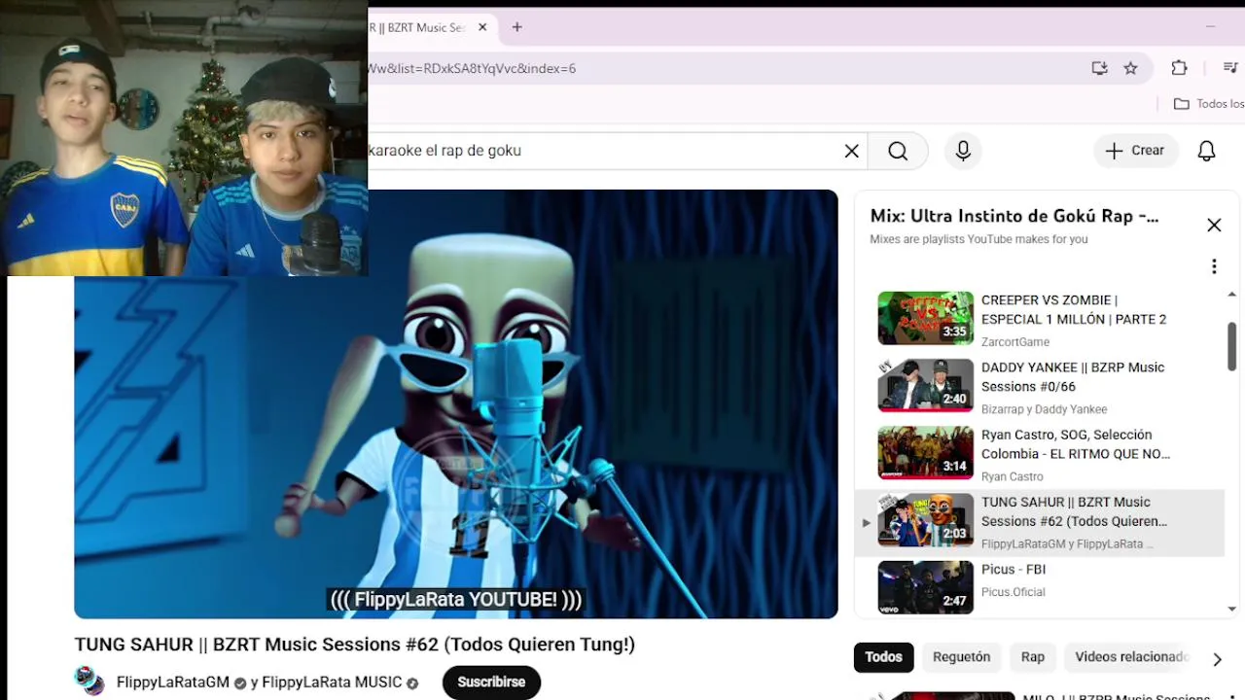
Task: Start voice search with the microphone icon
Action: pyautogui.click(x=963, y=151)
